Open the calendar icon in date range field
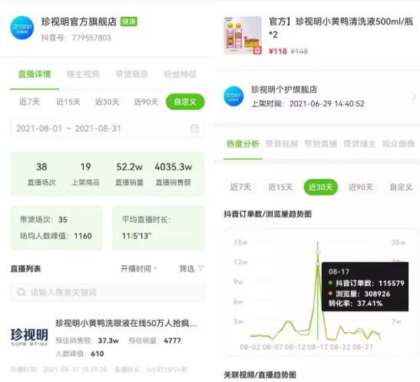 tap(194, 128)
